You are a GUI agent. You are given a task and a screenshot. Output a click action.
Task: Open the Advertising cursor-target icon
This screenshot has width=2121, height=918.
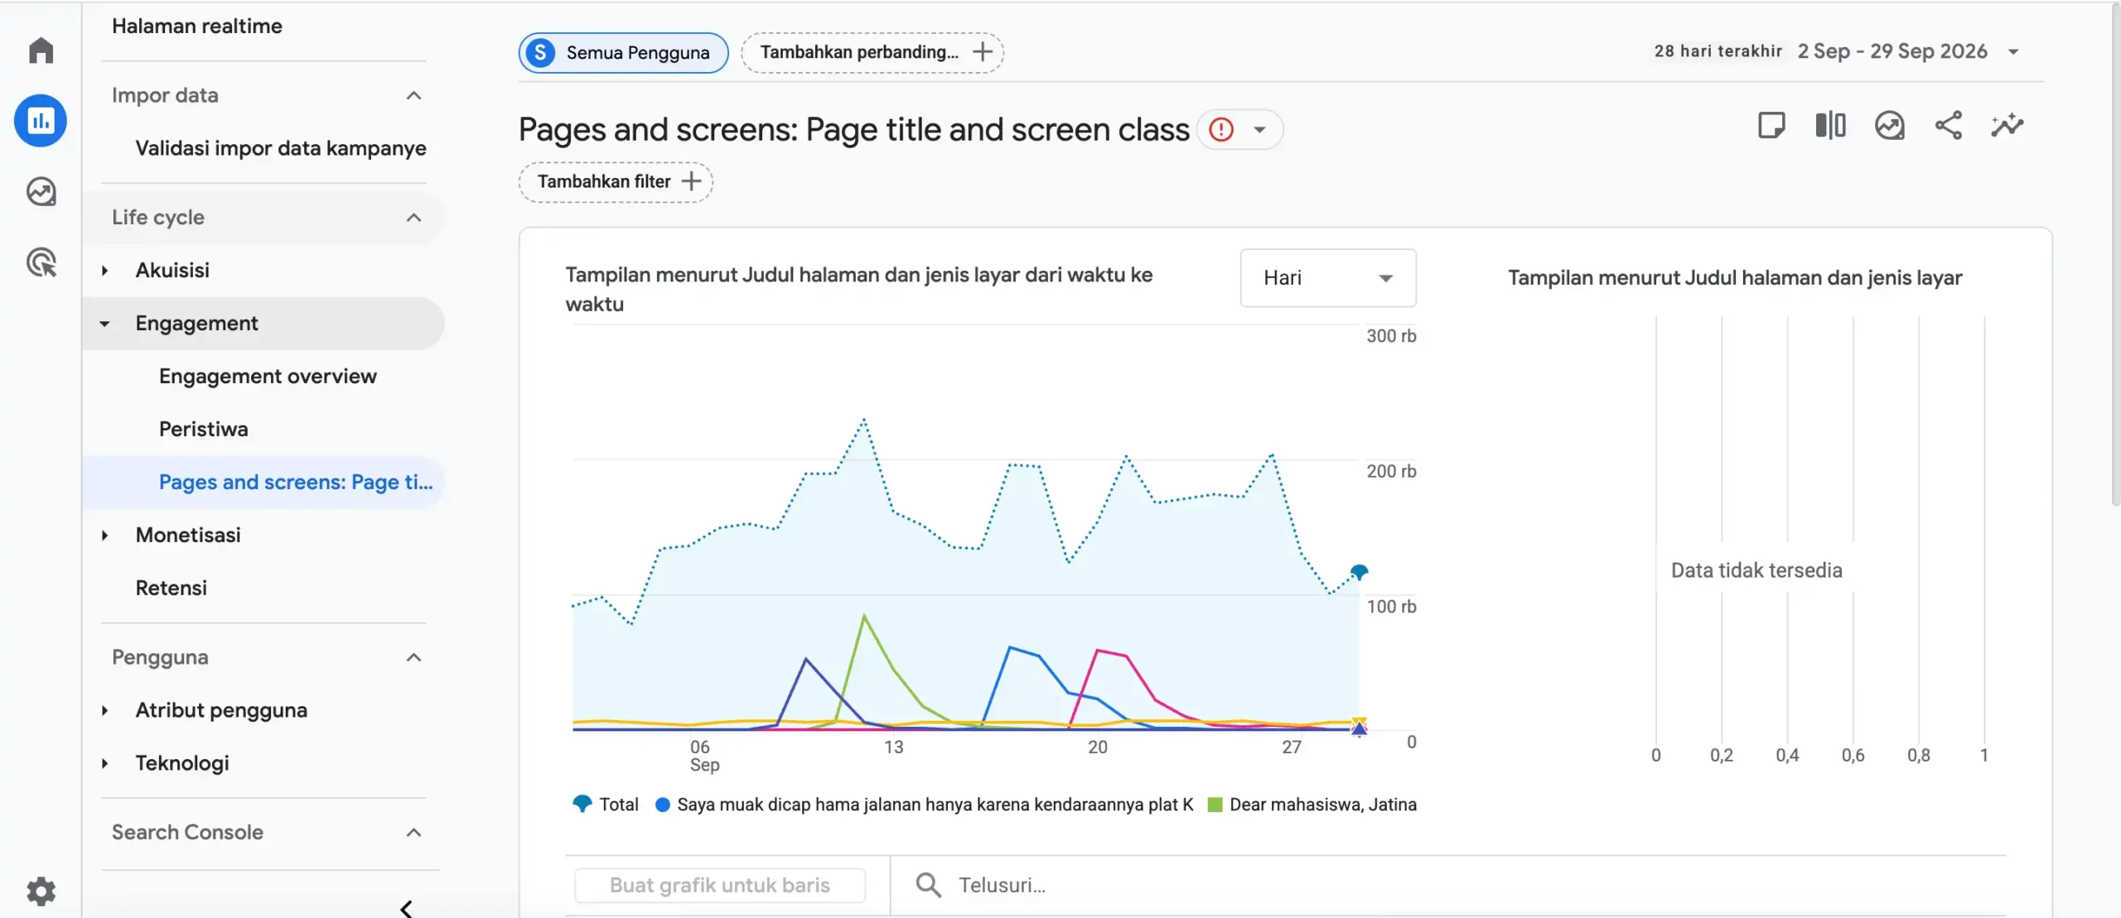click(x=41, y=262)
